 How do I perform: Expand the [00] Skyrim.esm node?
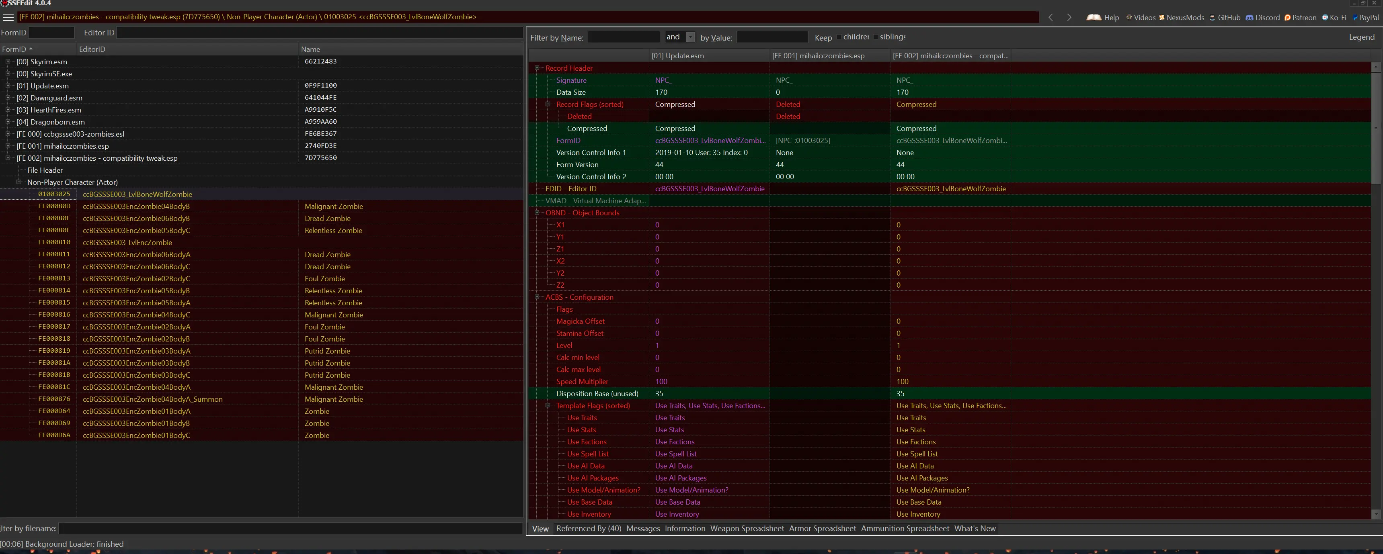(8, 62)
